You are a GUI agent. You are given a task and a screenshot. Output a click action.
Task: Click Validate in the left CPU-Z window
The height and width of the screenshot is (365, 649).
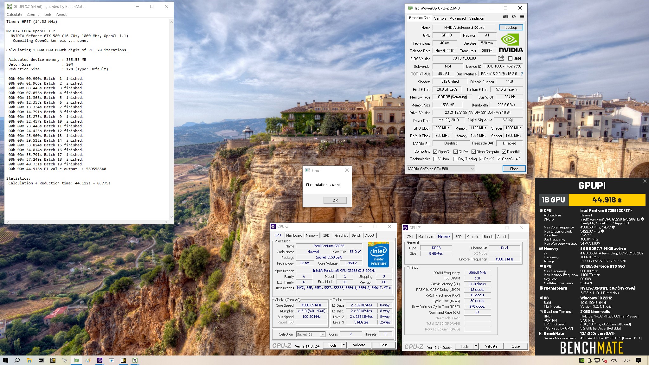click(x=359, y=345)
